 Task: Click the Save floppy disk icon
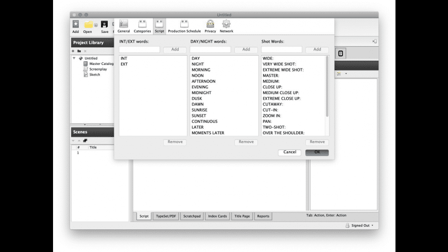pyautogui.click(x=105, y=24)
